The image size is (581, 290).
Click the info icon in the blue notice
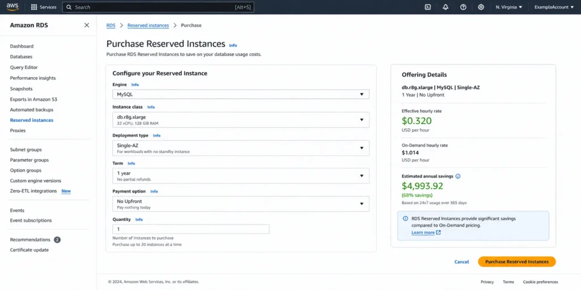point(405,219)
